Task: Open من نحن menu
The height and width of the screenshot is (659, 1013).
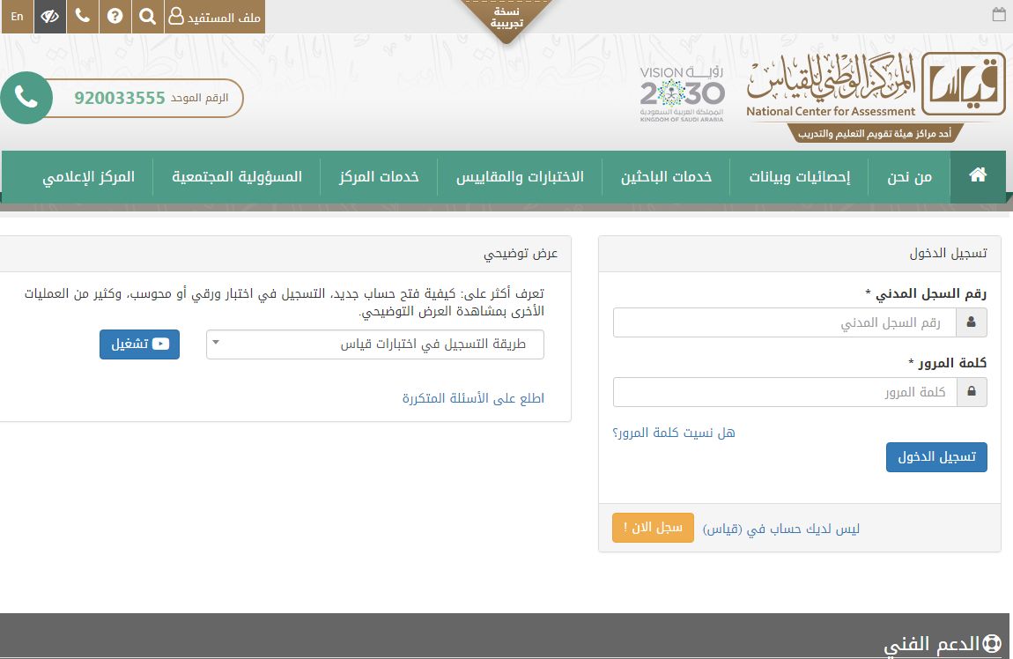Action: point(909,176)
